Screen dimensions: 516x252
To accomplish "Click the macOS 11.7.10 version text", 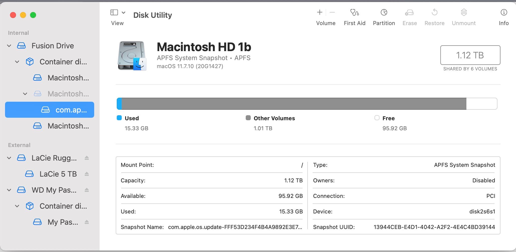I will (x=190, y=66).
